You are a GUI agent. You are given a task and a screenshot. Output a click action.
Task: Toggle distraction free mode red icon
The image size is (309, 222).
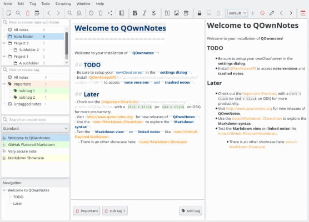(303, 13)
